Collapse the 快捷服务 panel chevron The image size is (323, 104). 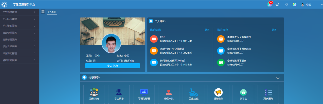[278, 78]
